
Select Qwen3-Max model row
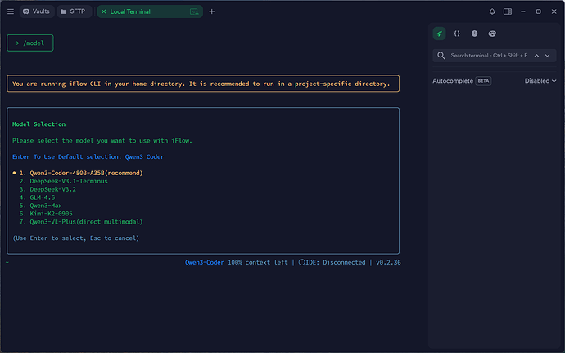(40, 206)
